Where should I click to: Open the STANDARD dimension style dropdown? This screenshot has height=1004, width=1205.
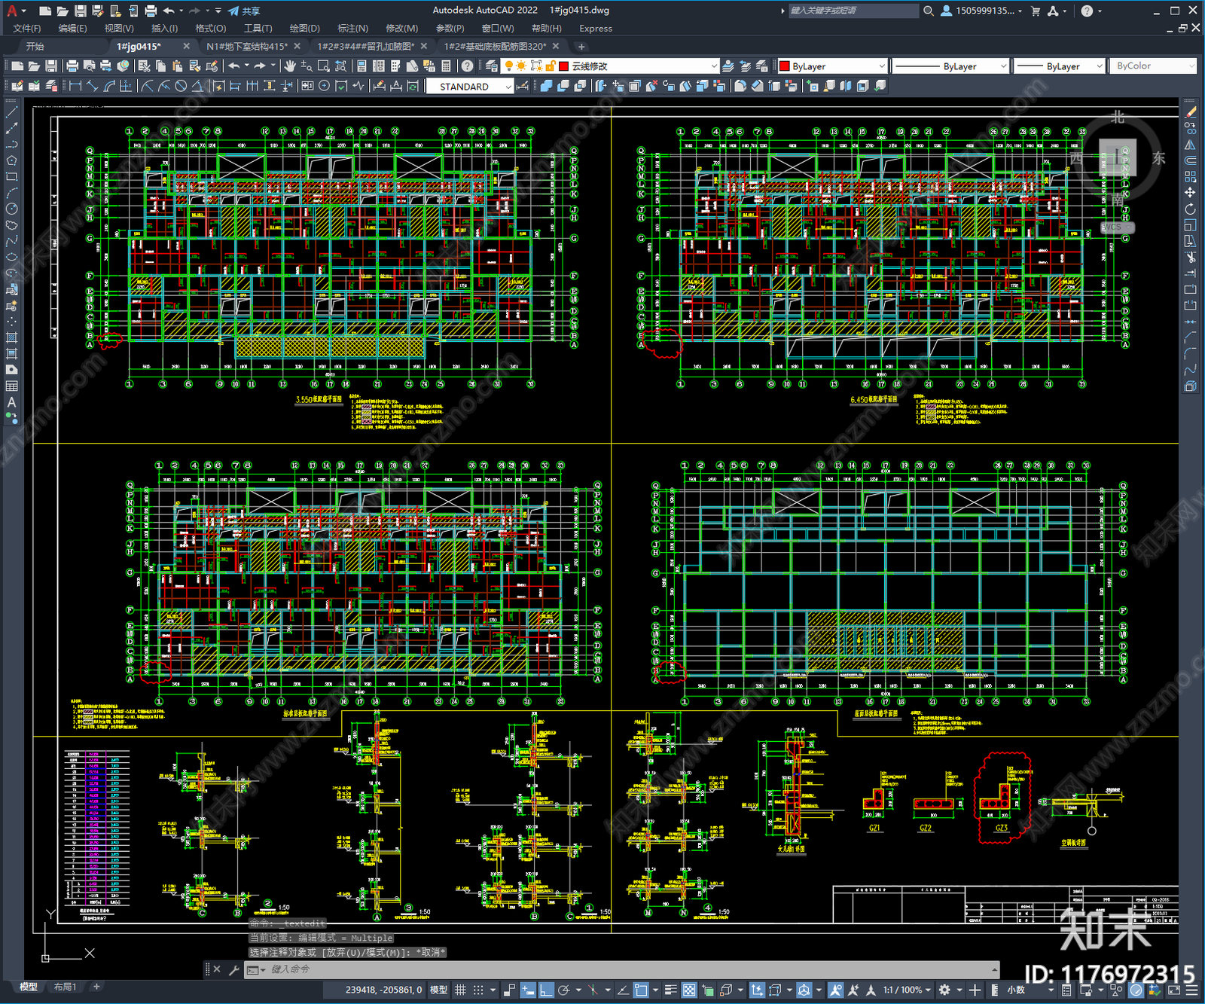(469, 87)
